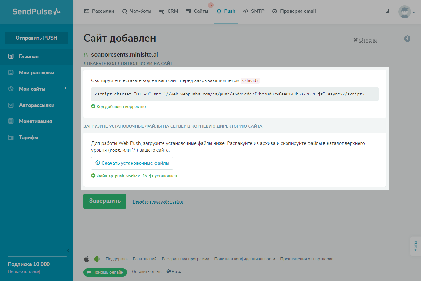Select the Push tab
Image resolution: width=421 pixels, height=281 pixels.
(x=226, y=11)
